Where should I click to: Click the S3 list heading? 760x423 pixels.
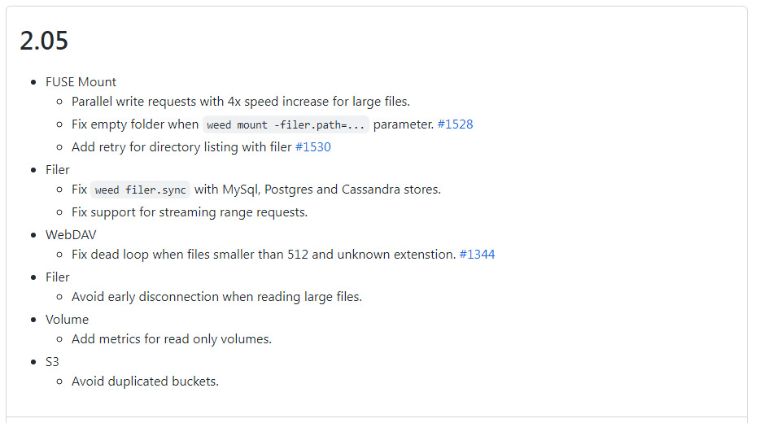pos(52,362)
